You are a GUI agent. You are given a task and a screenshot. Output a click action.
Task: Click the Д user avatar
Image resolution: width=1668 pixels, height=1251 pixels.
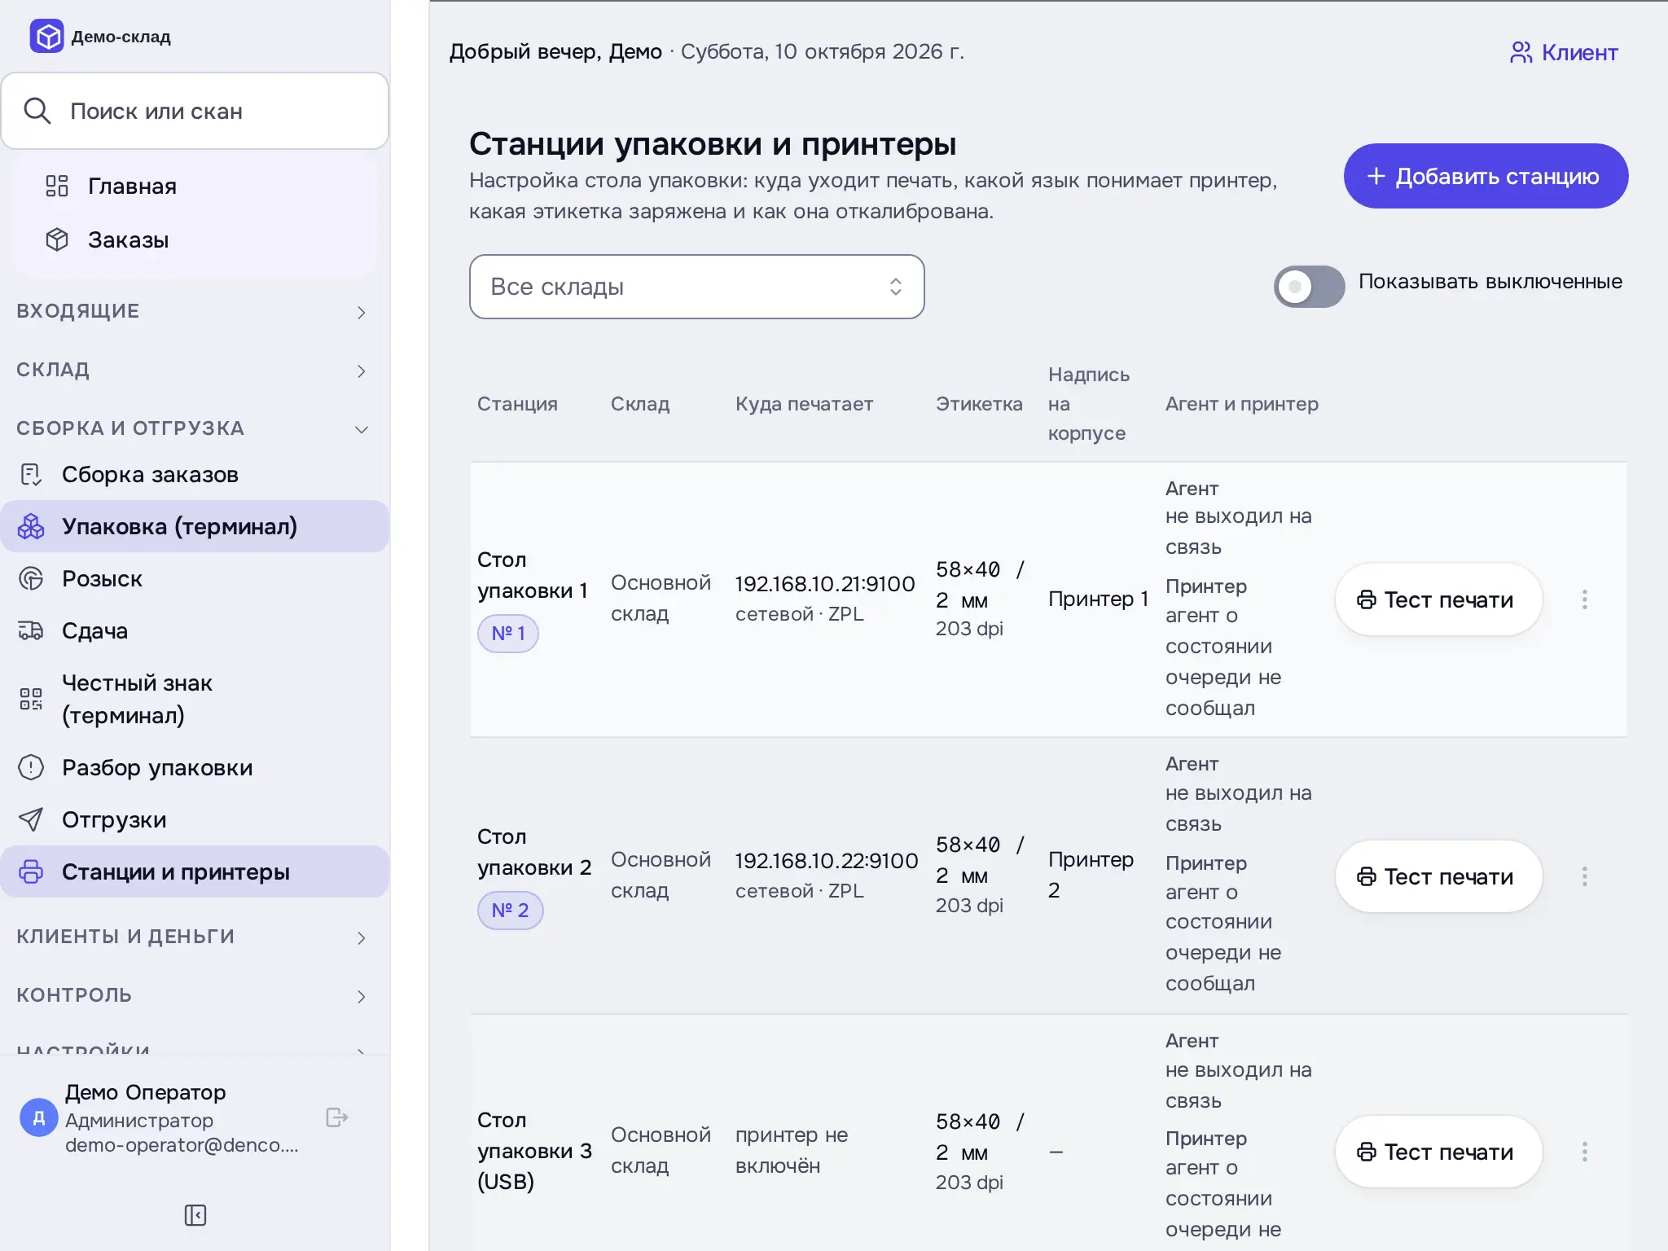coord(38,1117)
